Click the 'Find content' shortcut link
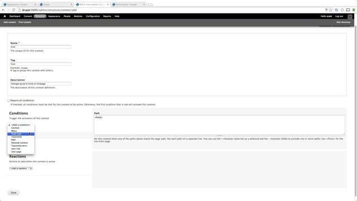The height and width of the screenshot is (201, 357). click(x=25, y=22)
